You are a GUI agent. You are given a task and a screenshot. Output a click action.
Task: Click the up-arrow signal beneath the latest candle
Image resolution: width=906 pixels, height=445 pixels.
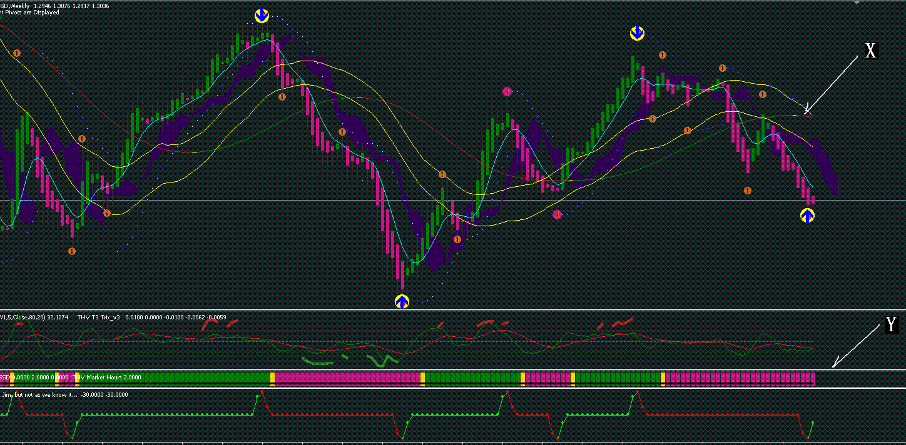pyautogui.click(x=807, y=216)
